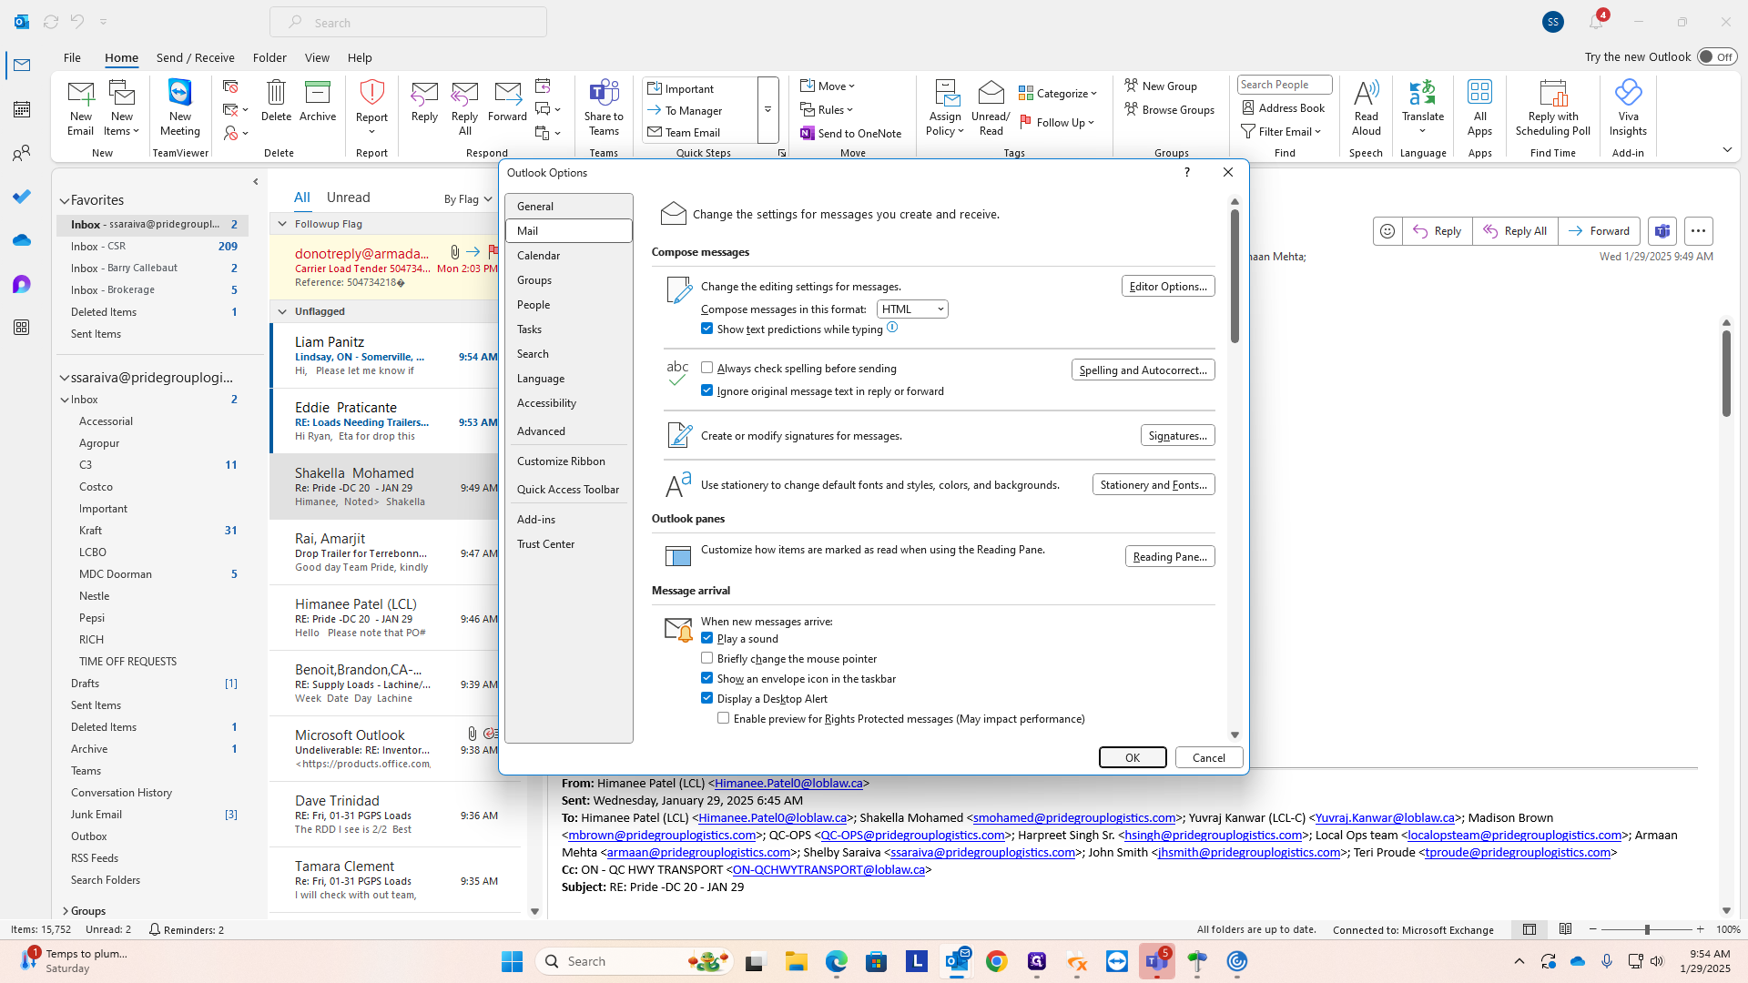Image resolution: width=1748 pixels, height=983 pixels.
Task: Open Compose messages format HTML dropdown
Action: point(912,309)
